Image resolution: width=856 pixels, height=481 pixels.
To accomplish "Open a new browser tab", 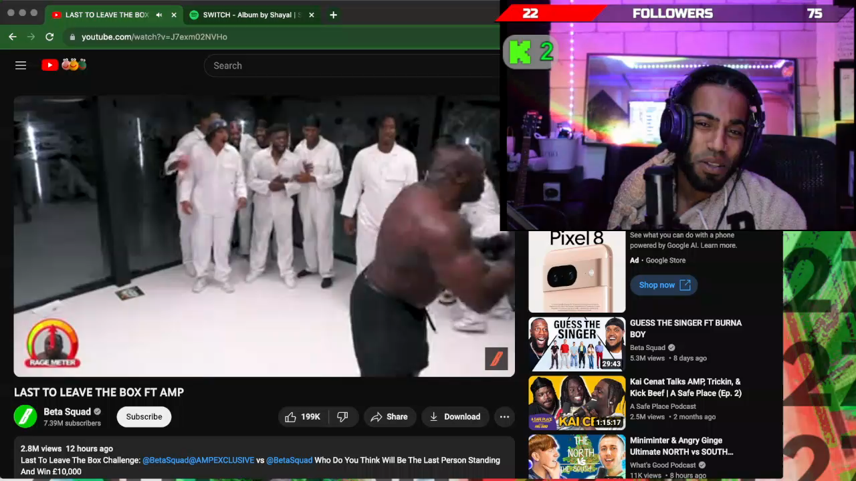I will (333, 15).
